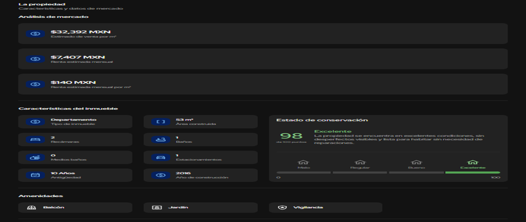Click the Año de construcción 2016 card

[x=200, y=175]
